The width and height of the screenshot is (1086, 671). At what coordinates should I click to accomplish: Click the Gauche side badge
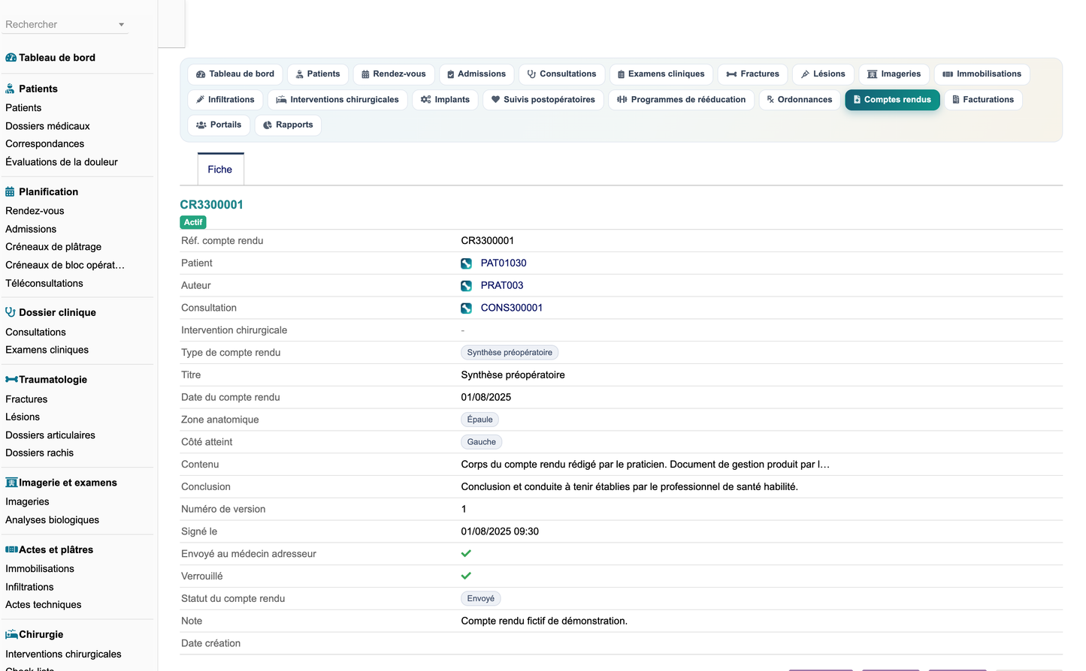[481, 442]
